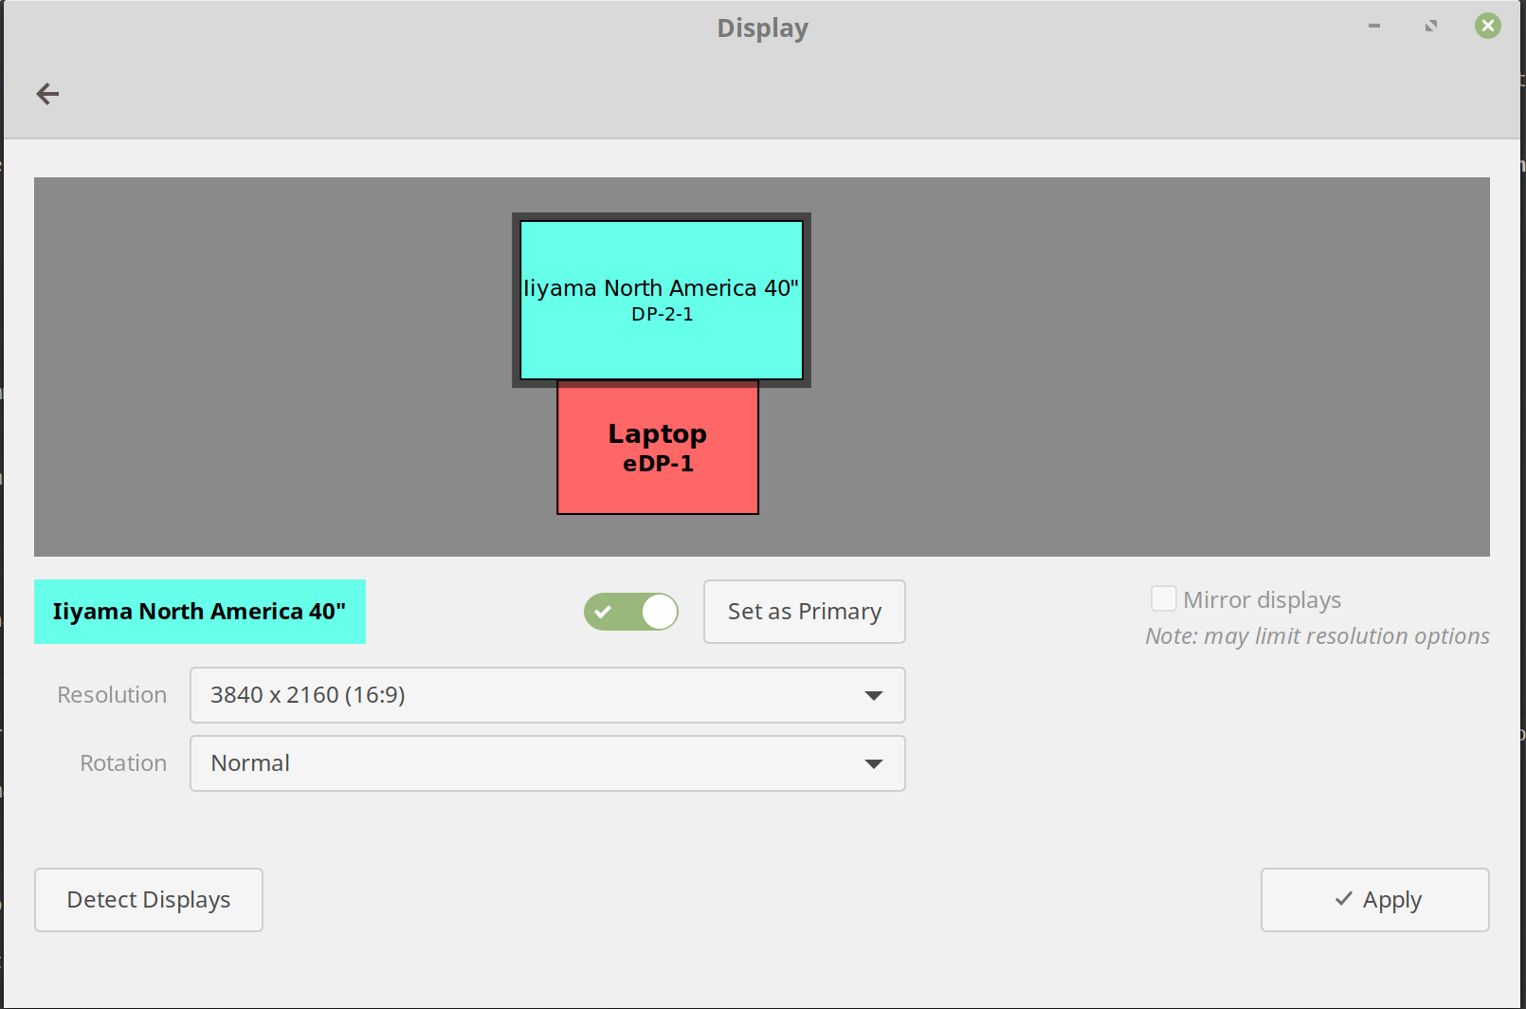Select the Iiyama North America 40" monitor box

662,300
